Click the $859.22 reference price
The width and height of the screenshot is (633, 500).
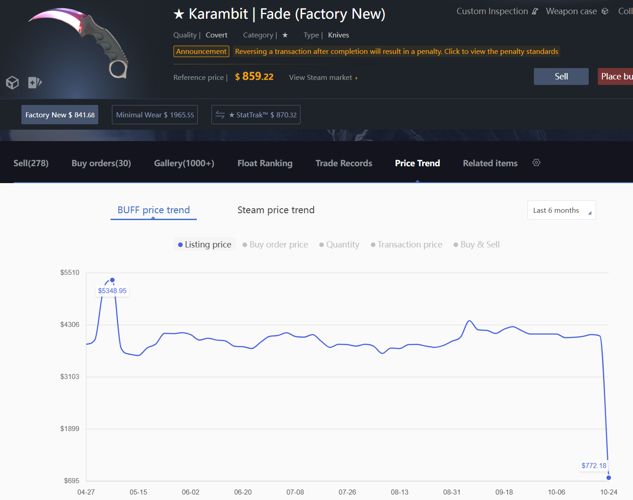(254, 77)
